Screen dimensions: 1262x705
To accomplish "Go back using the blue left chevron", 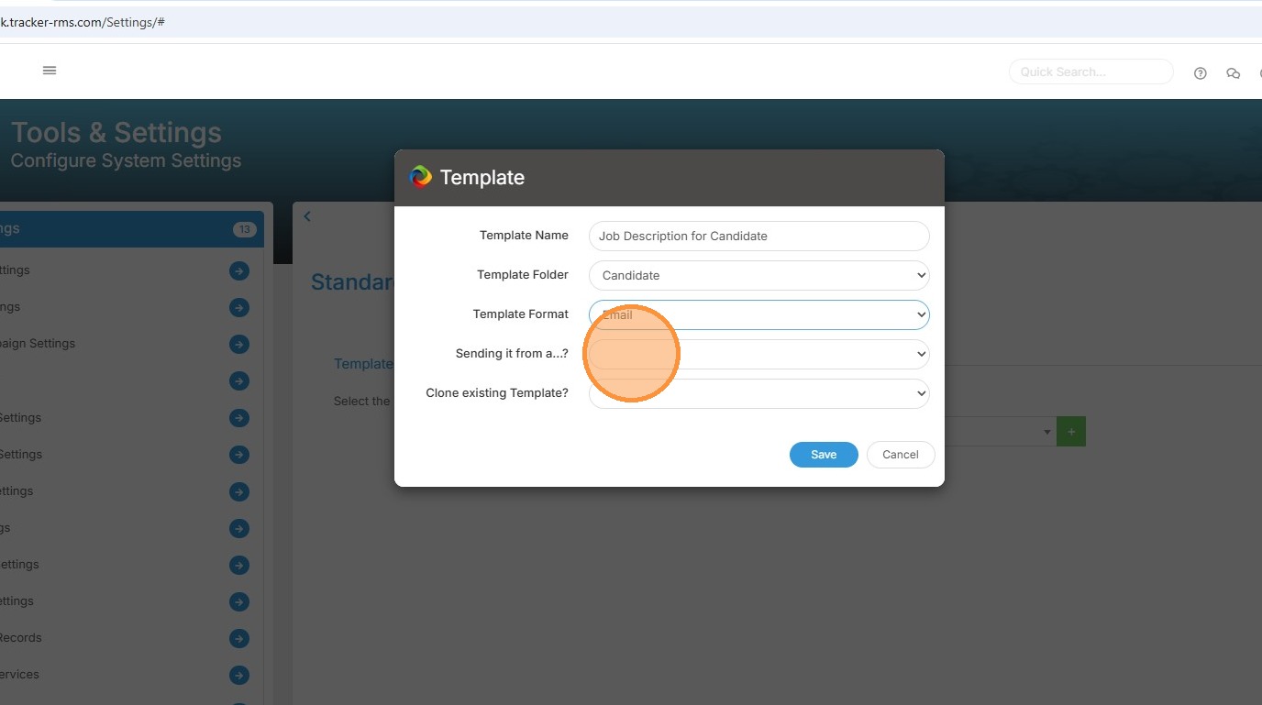I will point(307,216).
